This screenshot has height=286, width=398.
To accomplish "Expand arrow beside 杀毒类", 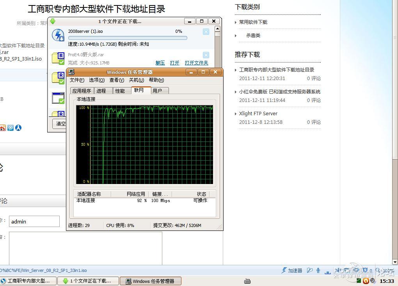I will click(236, 36).
